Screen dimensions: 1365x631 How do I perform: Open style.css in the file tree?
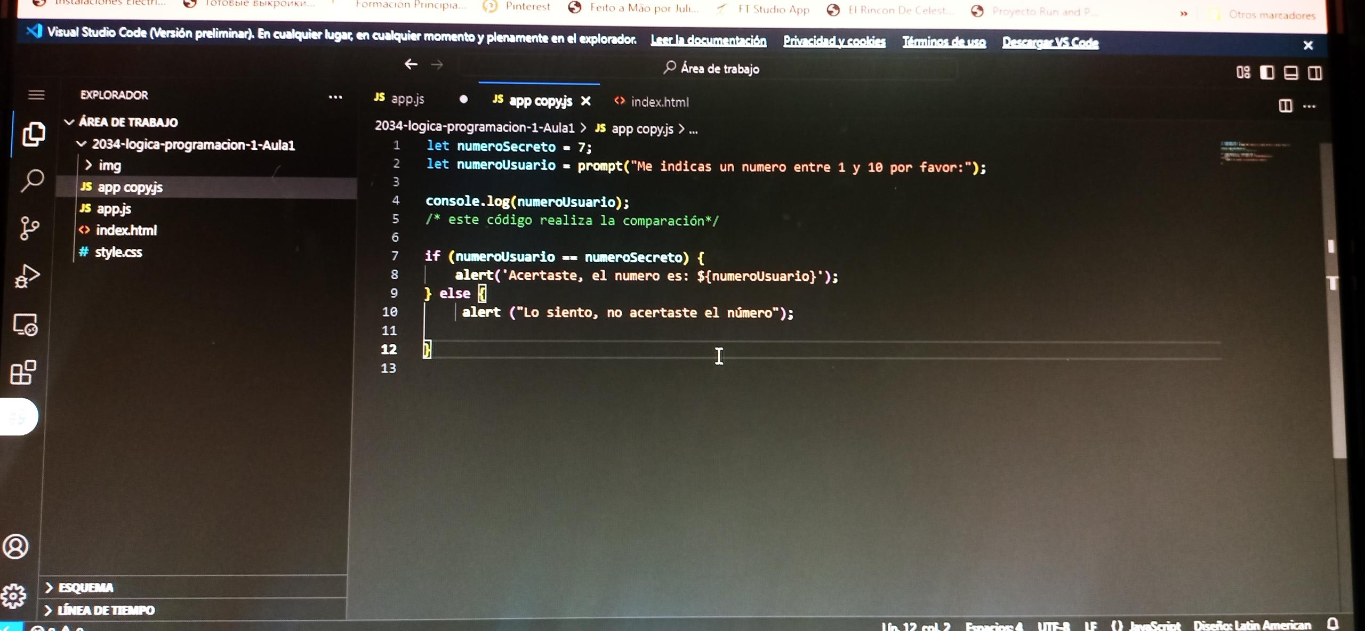(110, 252)
